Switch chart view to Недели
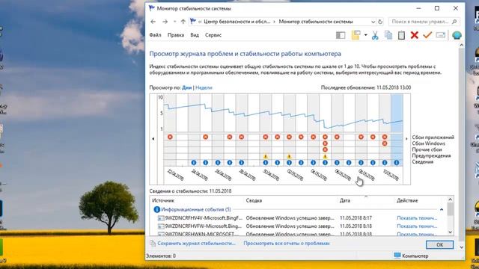 point(204,87)
